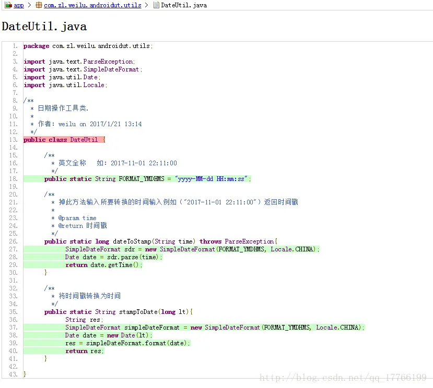The image size is (433, 388).
Task: Click line 1 package declaration
Action: [88, 46]
